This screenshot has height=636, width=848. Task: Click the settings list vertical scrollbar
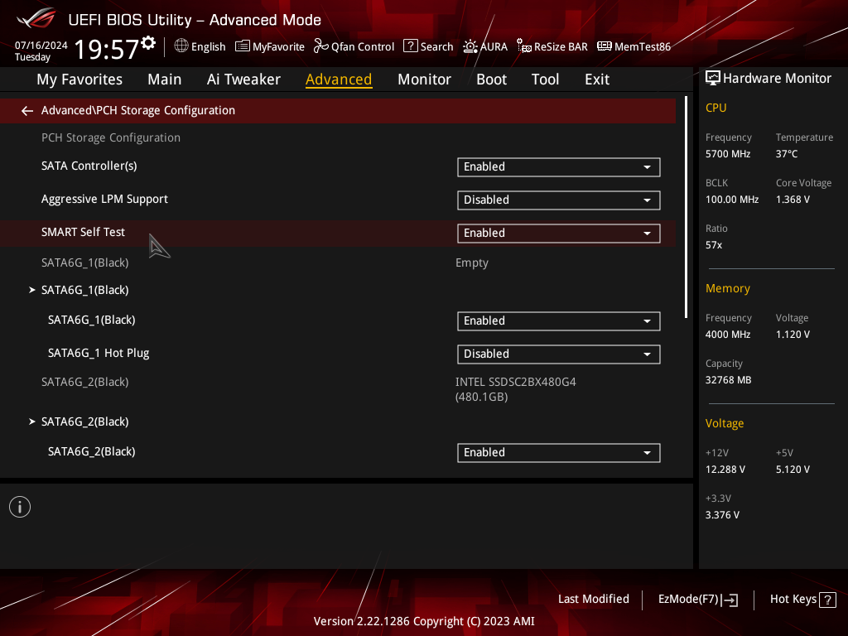point(686,207)
